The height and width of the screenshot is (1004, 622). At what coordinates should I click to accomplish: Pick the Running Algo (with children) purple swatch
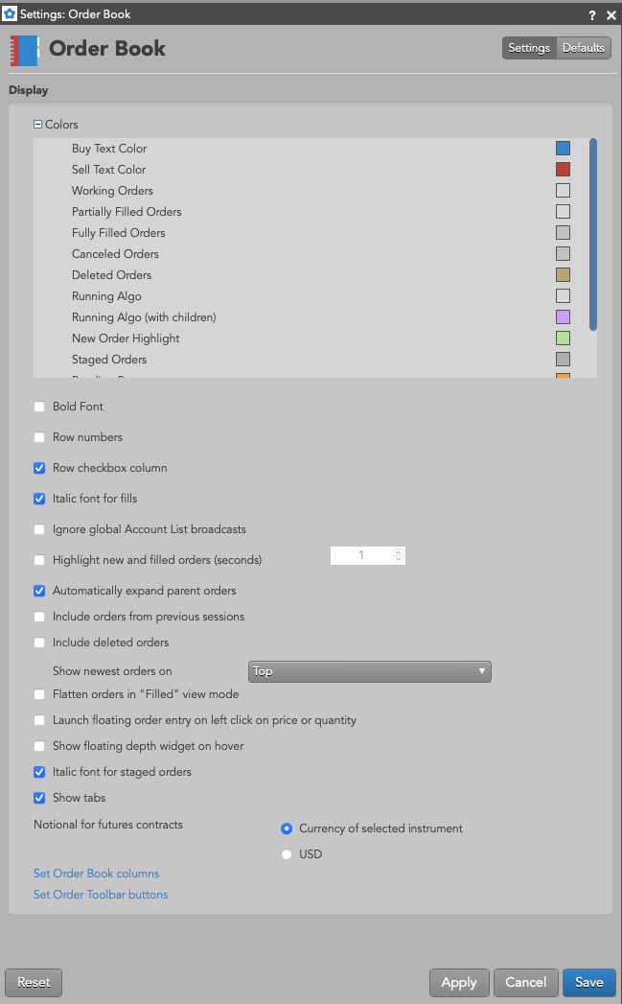tap(564, 317)
